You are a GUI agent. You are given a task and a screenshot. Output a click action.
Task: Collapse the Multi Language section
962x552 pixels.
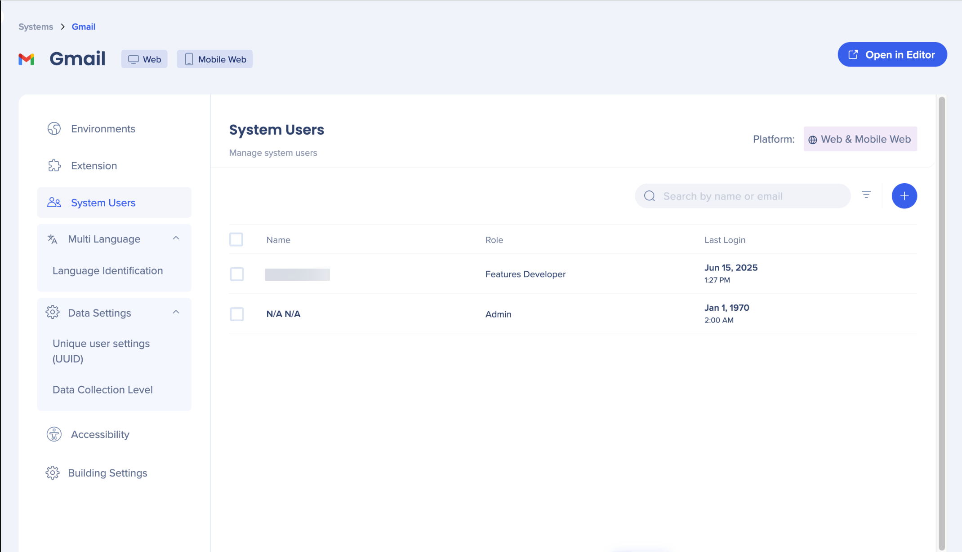[x=176, y=238]
